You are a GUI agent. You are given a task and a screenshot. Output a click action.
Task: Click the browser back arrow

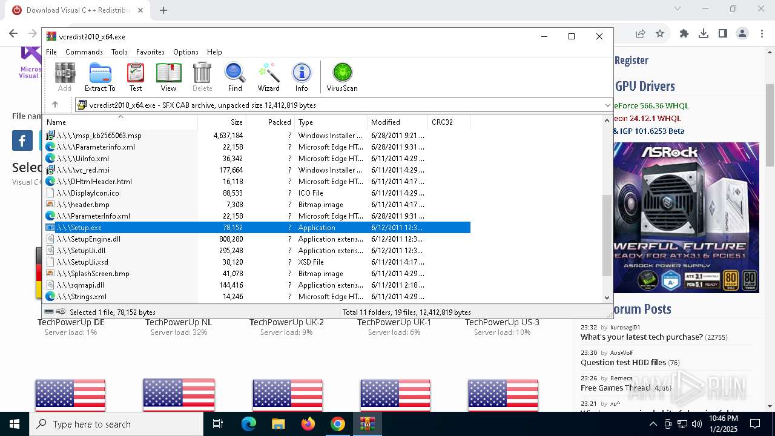13,33
